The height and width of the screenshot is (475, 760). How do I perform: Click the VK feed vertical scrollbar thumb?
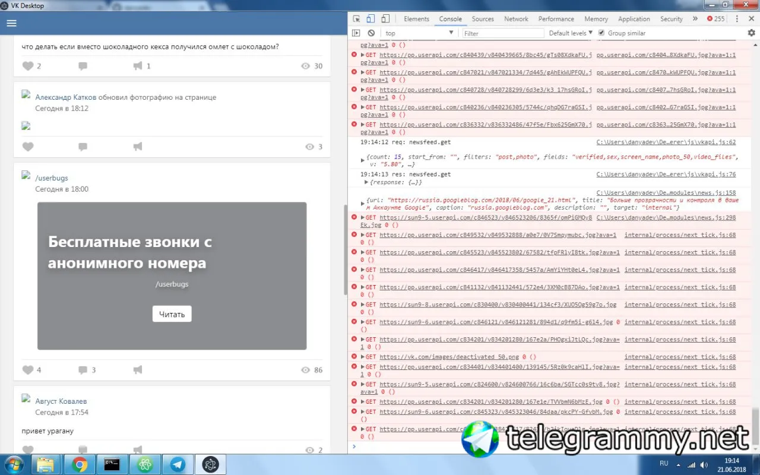(346, 249)
